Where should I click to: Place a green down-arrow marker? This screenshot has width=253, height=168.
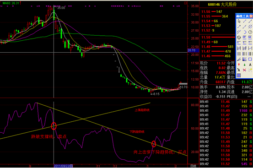245,65
